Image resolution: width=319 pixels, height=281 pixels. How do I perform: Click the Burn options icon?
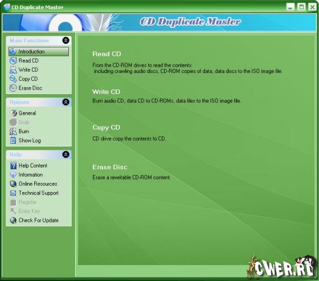13,132
